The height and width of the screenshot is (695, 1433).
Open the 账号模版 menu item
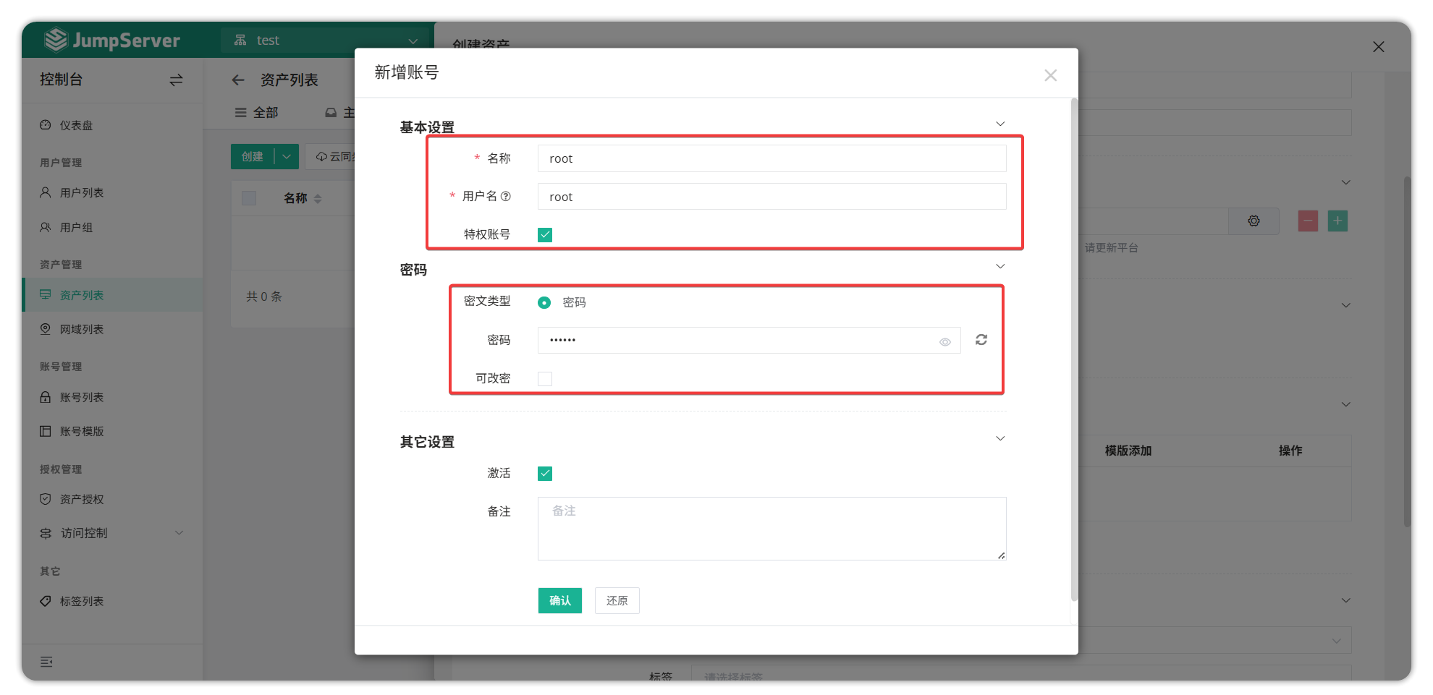click(81, 431)
